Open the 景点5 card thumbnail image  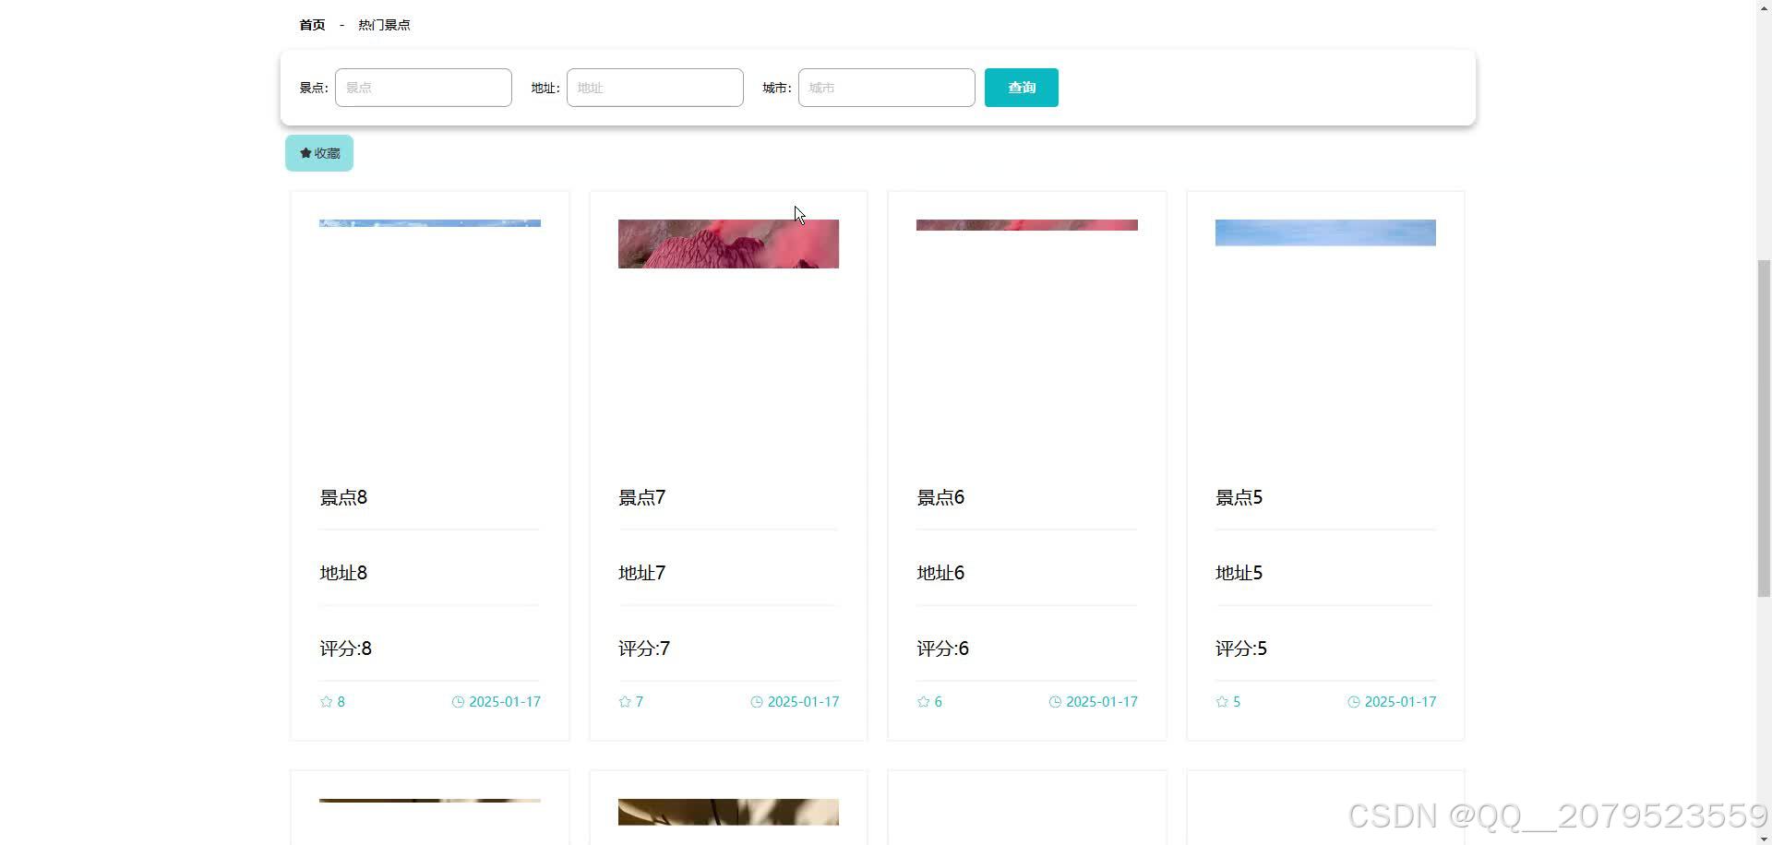[x=1325, y=232]
